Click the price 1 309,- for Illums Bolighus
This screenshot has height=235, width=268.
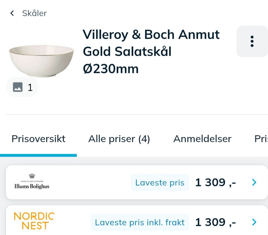point(216,182)
